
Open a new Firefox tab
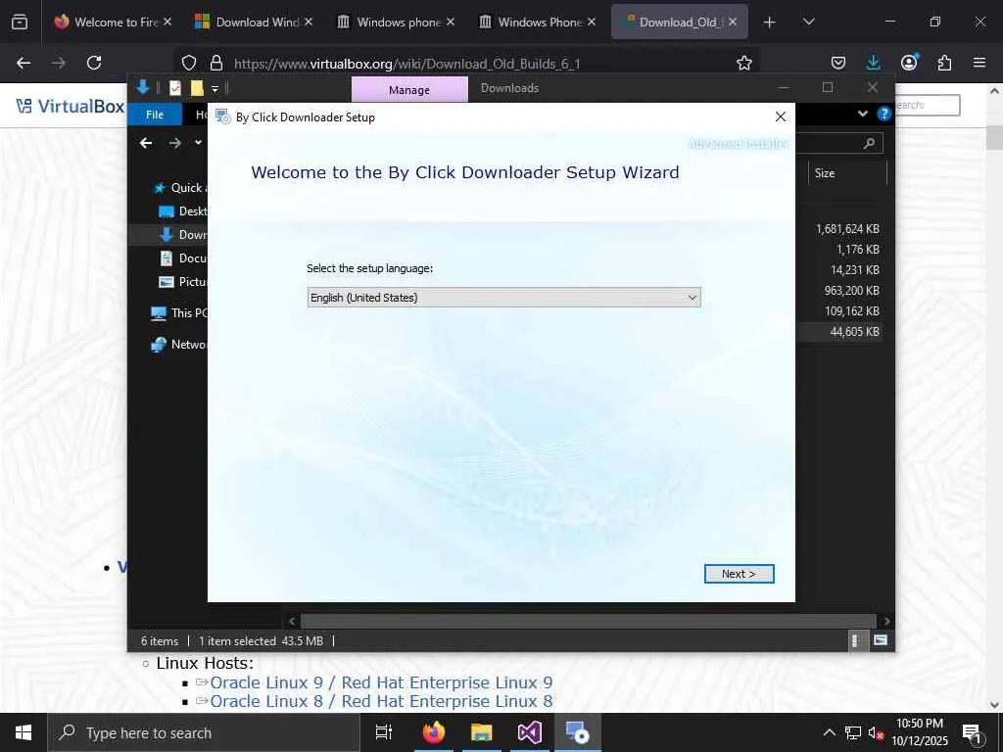click(770, 22)
